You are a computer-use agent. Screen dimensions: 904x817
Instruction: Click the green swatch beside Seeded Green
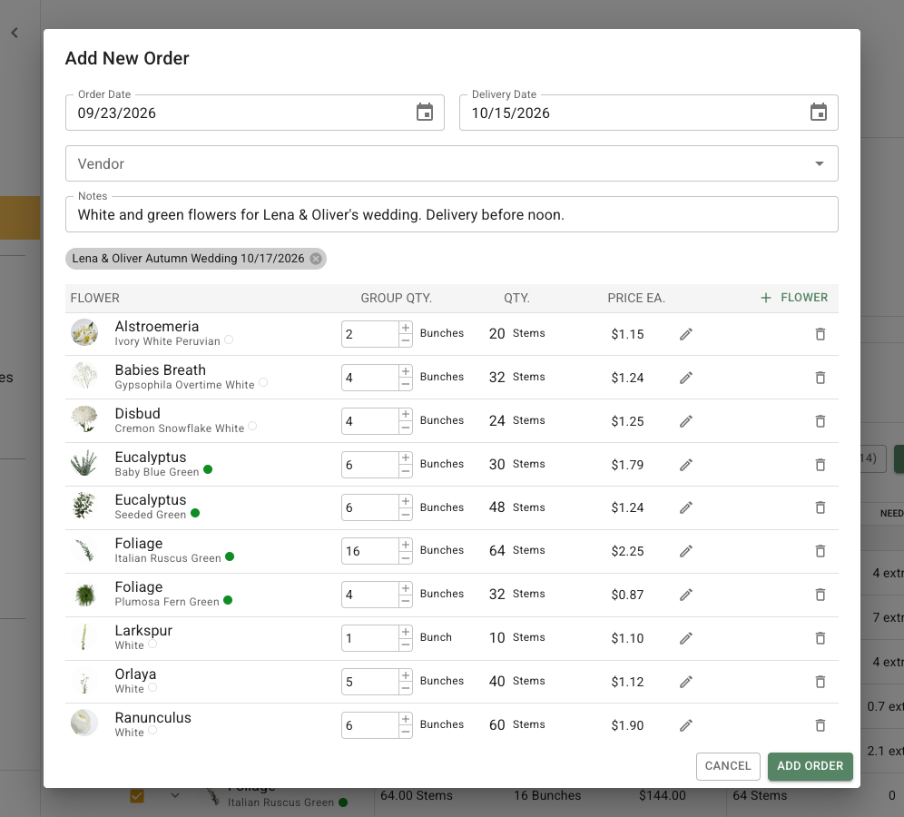point(195,513)
